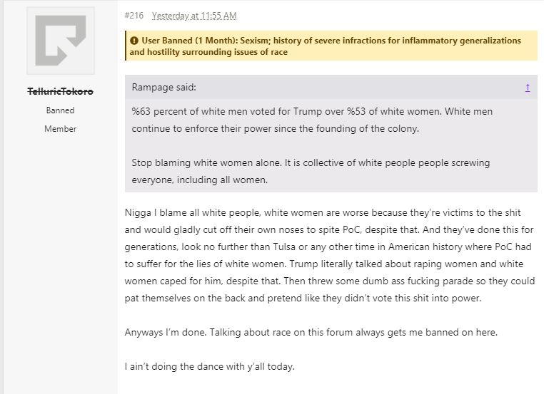Click the quoted Stop blaming white women paragraph
The height and width of the screenshot is (394, 544).
click(311, 171)
